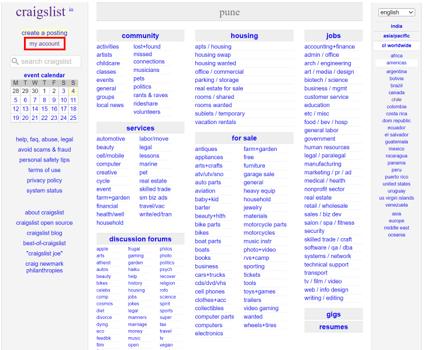Open my account link

[44, 43]
